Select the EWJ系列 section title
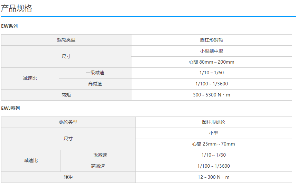The width and height of the screenshot is (296, 186). click(x=10, y=109)
